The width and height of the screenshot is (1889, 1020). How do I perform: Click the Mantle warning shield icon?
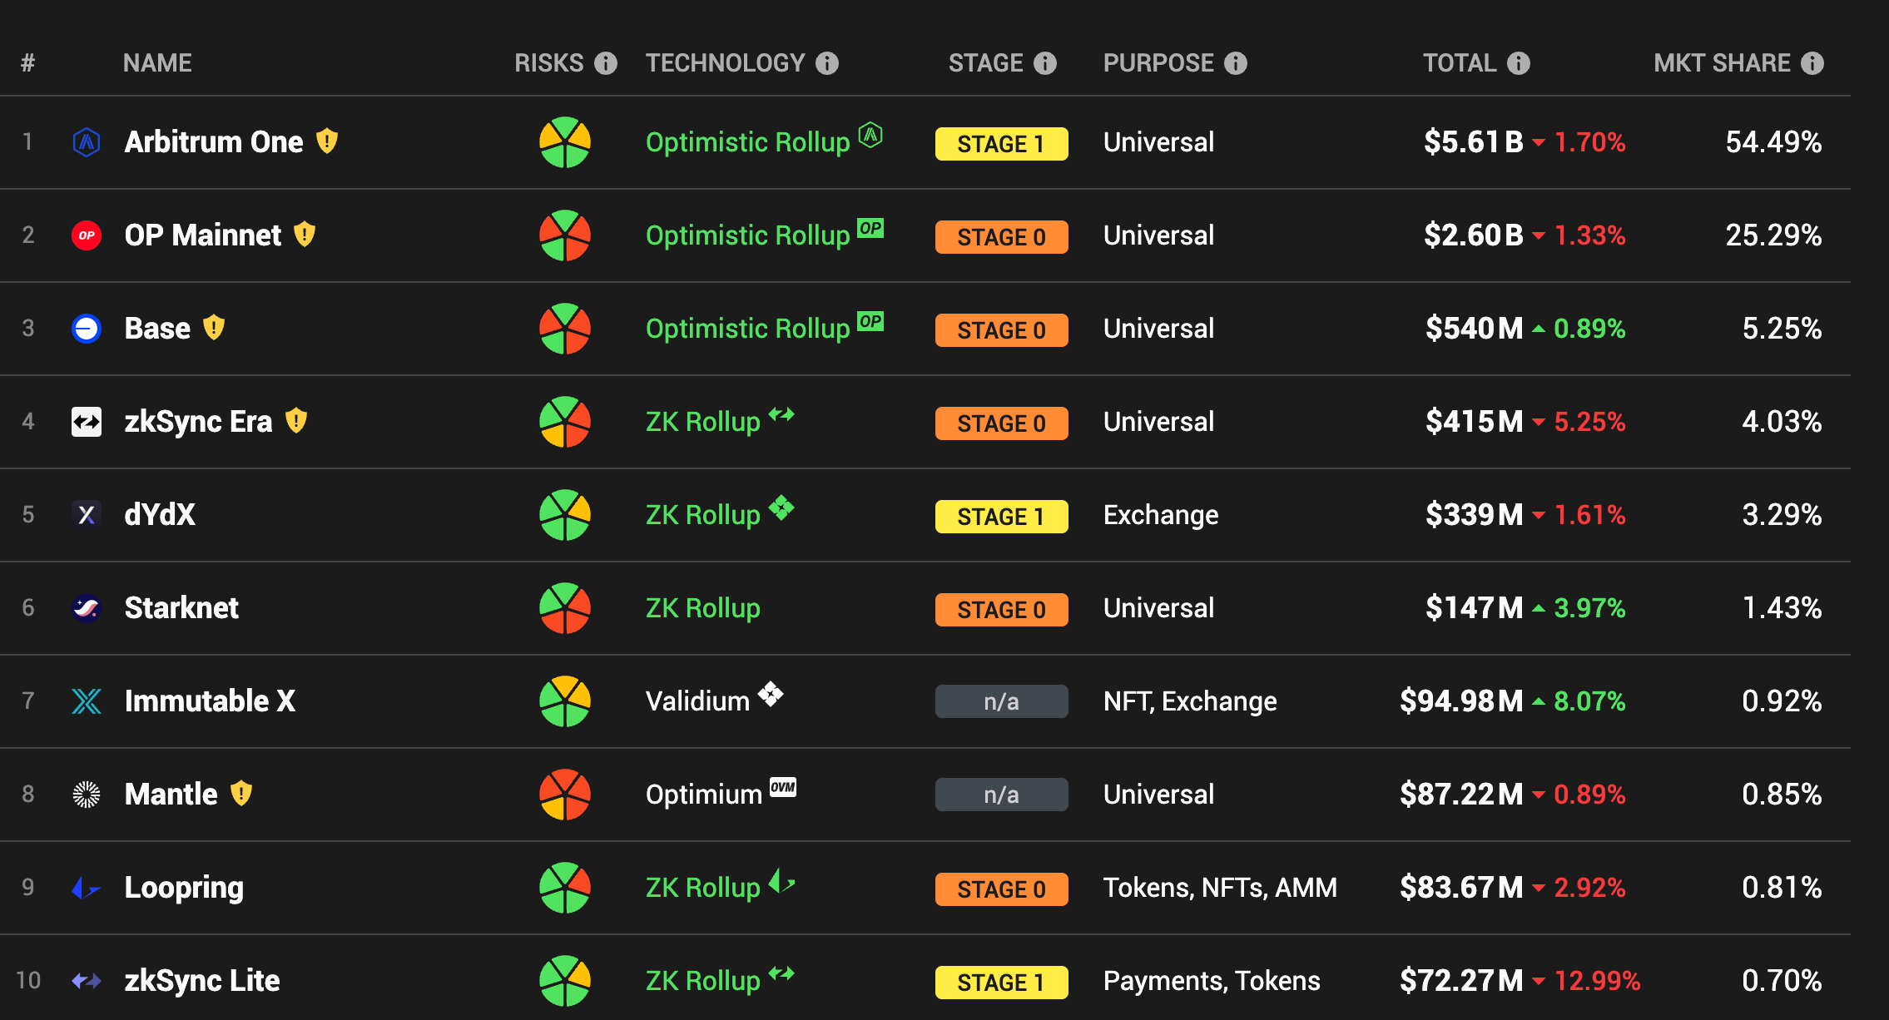[241, 794]
